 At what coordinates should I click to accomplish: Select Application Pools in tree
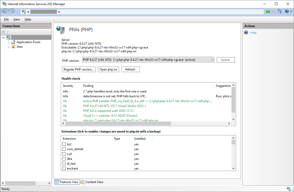click(x=28, y=42)
